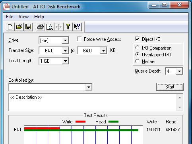This screenshot has width=192, height=144.
Task: Click Description scrollbar down arrow
Action: 180,107
